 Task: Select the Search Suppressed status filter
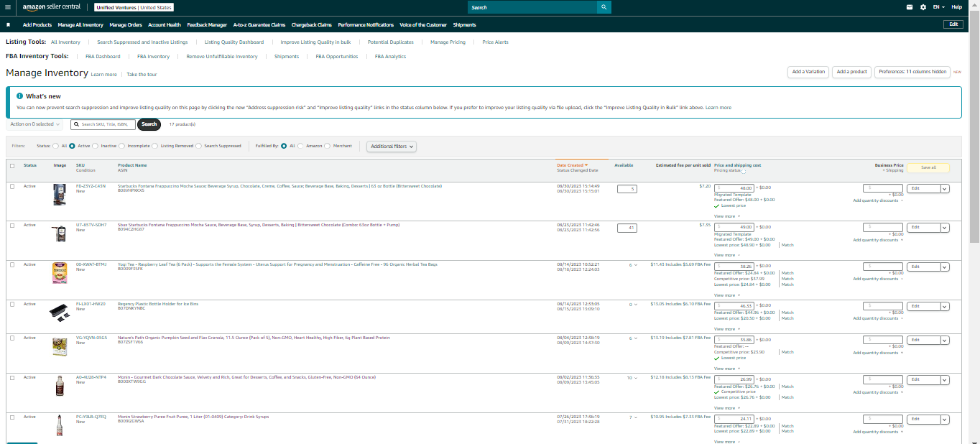click(x=198, y=146)
